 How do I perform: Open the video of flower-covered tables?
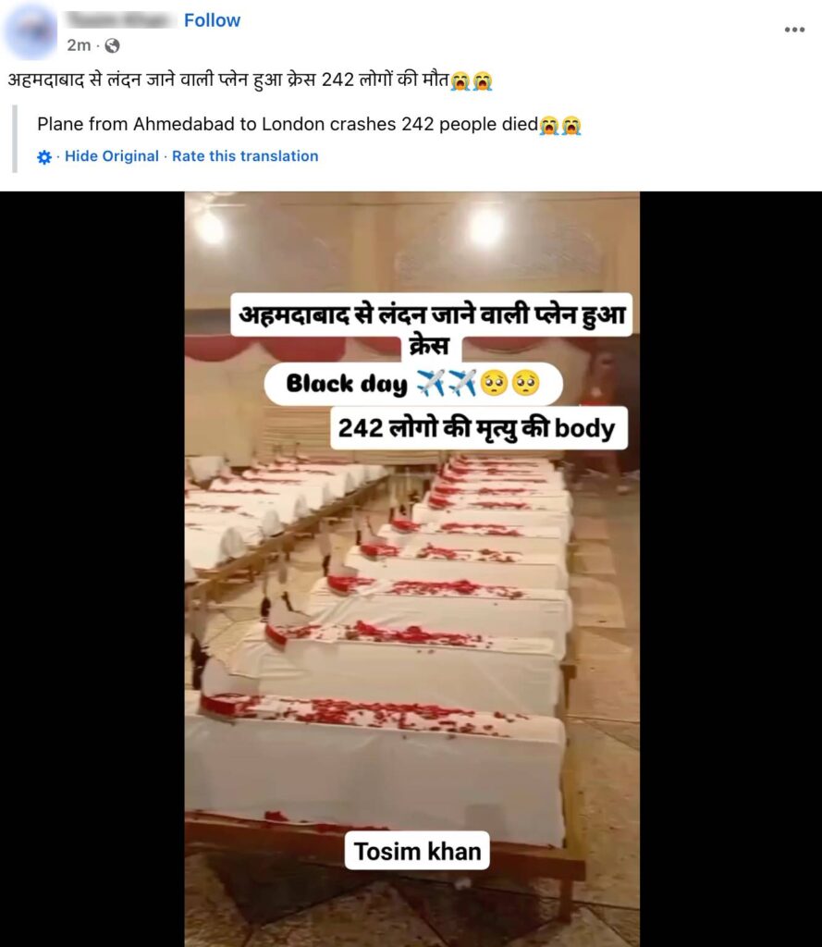click(x=411, y=569)
